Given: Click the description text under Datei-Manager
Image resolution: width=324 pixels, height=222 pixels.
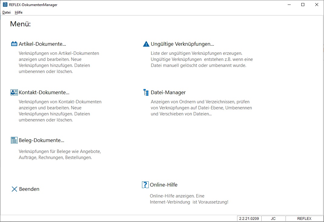Looking at the screenshot, I should tap(201, 108).
